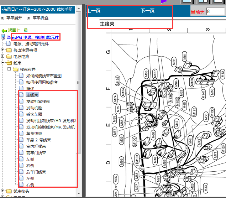Click the M101 connector label in diagram

137,159
